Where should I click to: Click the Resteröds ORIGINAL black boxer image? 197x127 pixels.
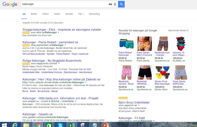pyautogui.click(x=144, y=72)
